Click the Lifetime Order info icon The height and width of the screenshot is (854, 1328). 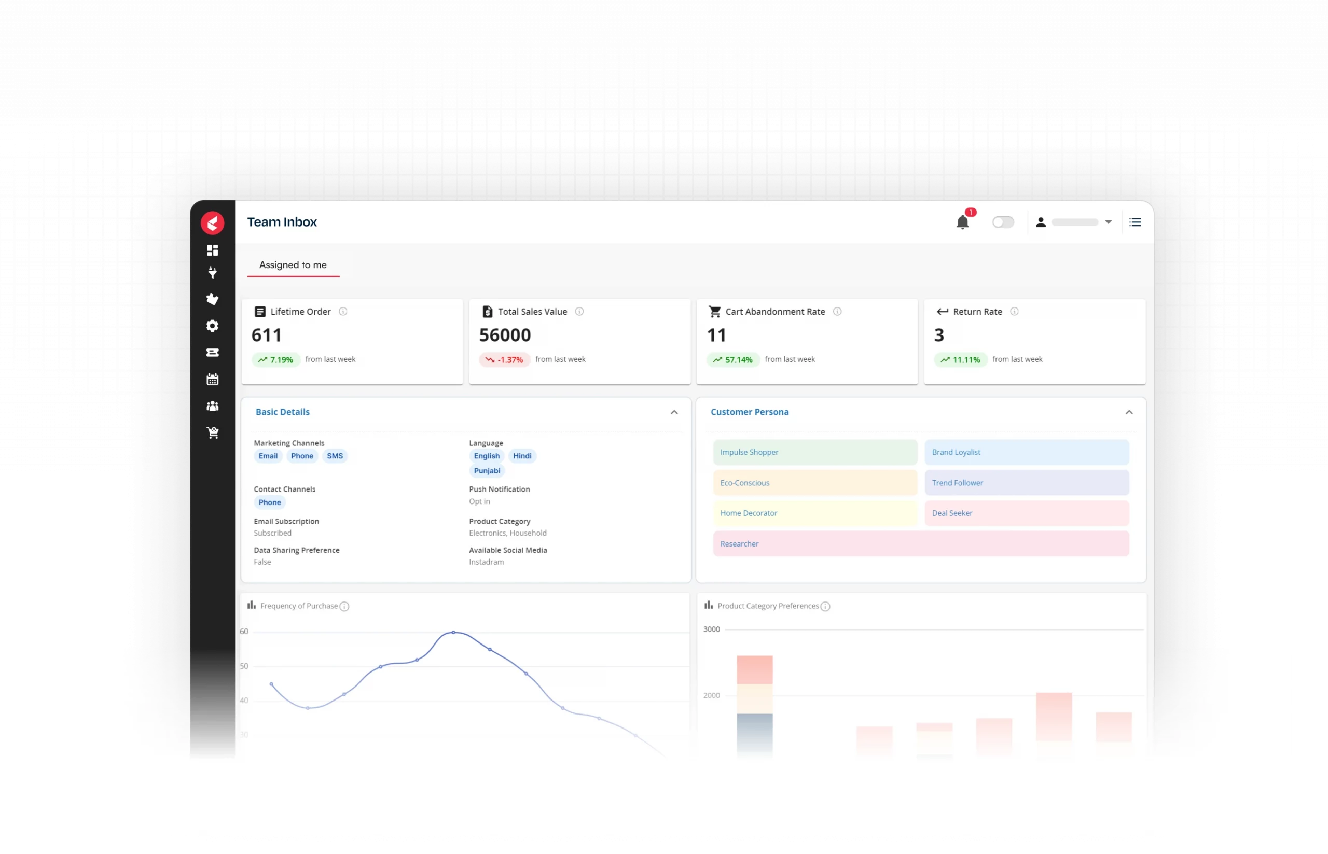coord(343,312)
